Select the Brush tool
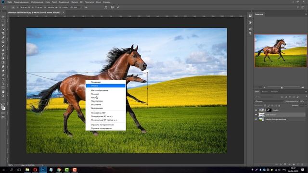Screen dimensions: 308x173 point(3,46)
